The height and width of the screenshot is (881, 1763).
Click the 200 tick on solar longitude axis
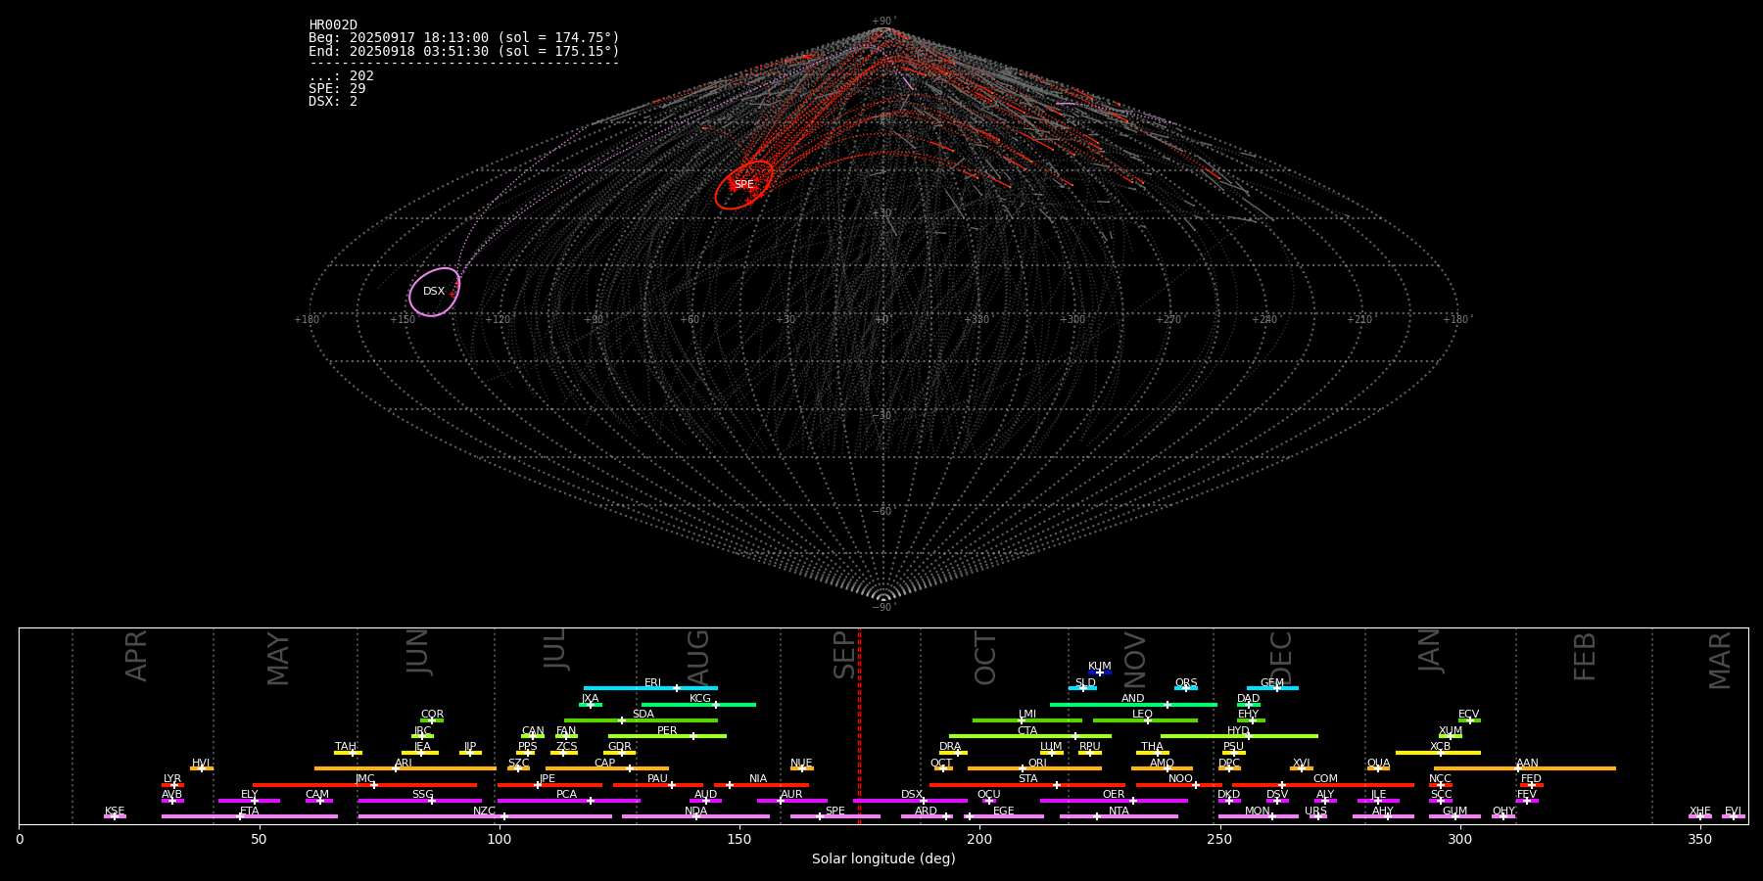pos(979,839)
